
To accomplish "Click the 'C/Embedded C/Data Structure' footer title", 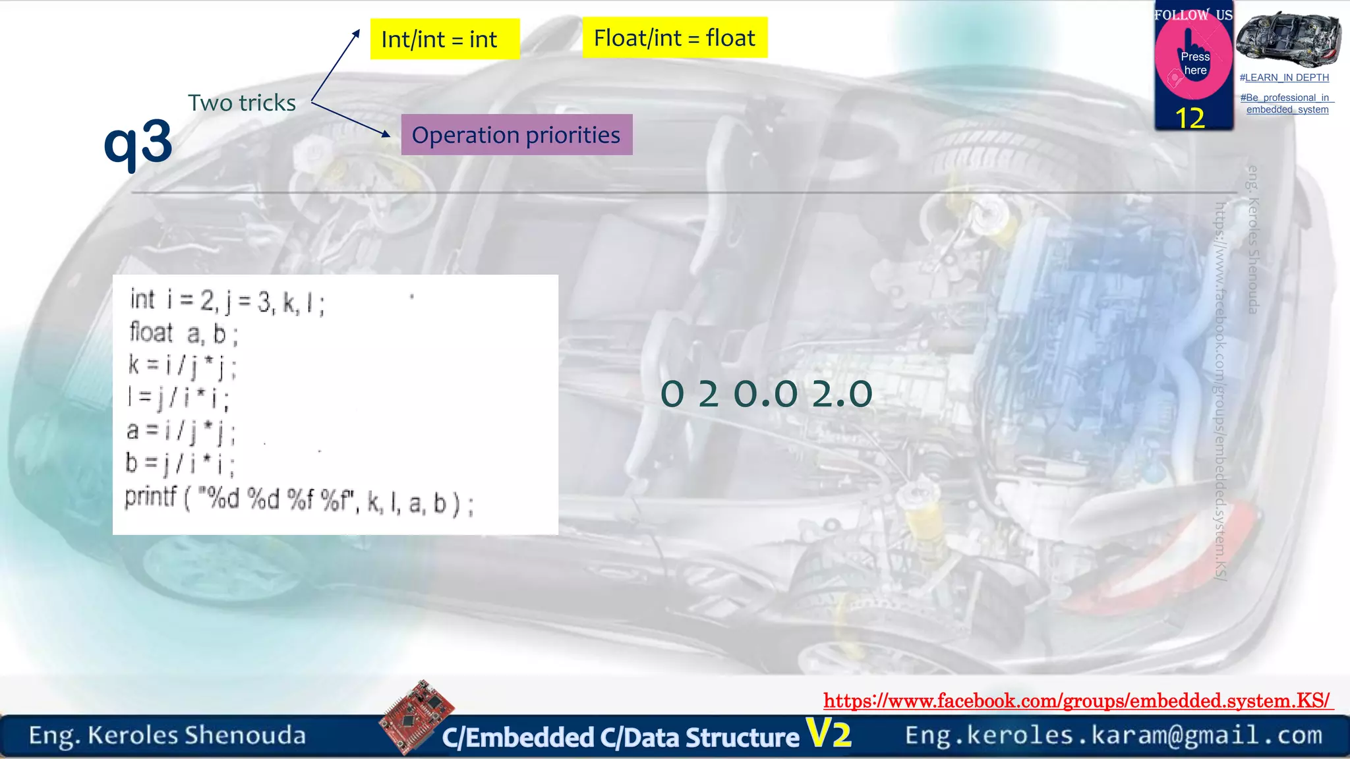I will coord(620,737).
